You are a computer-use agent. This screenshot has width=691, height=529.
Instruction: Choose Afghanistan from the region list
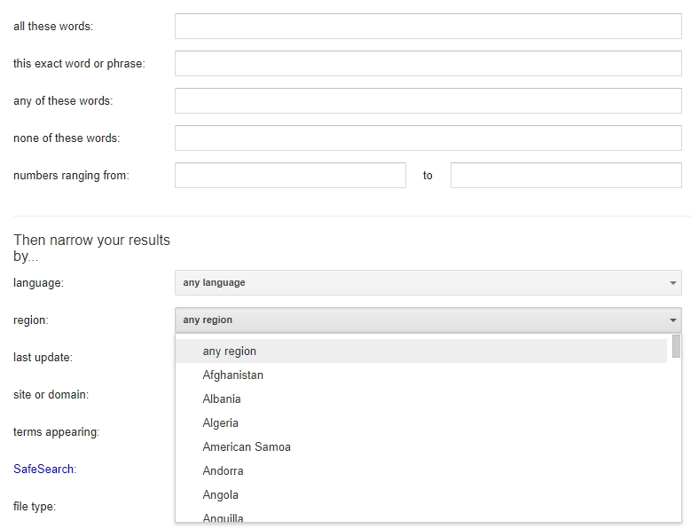click(x=233, y=375)
